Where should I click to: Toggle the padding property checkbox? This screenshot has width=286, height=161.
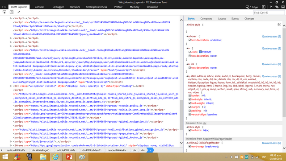pos(189,111)
